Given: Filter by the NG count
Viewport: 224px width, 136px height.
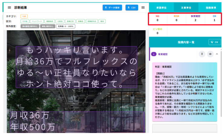Looking at the screenshot, I should click(157, 18).
